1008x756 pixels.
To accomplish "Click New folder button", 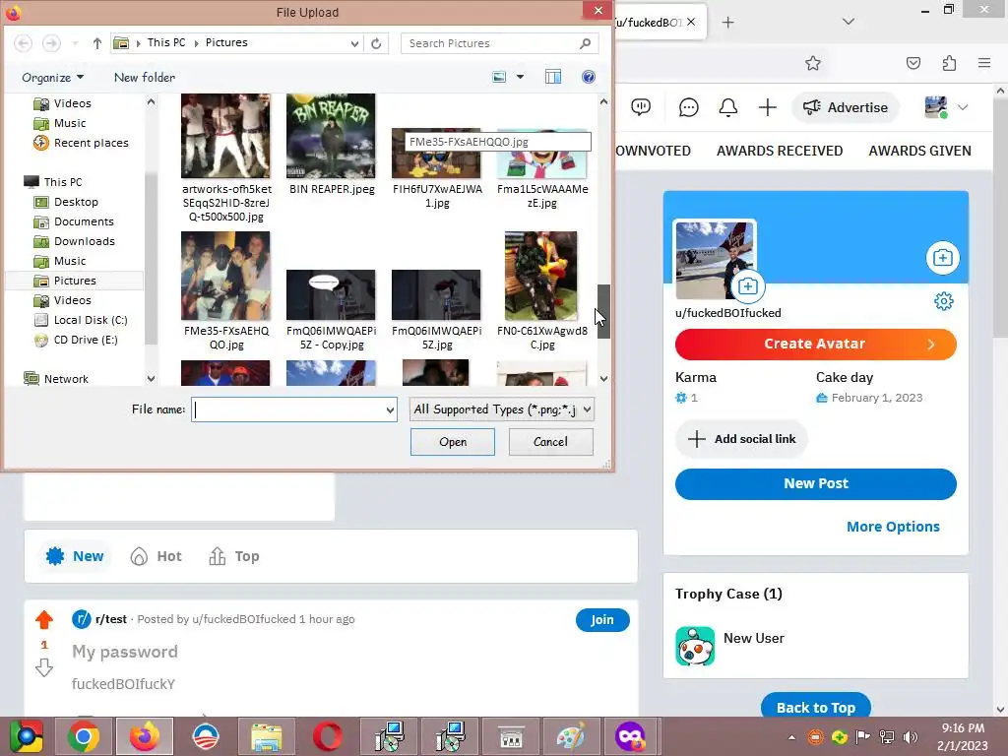I will click(145, 77).
